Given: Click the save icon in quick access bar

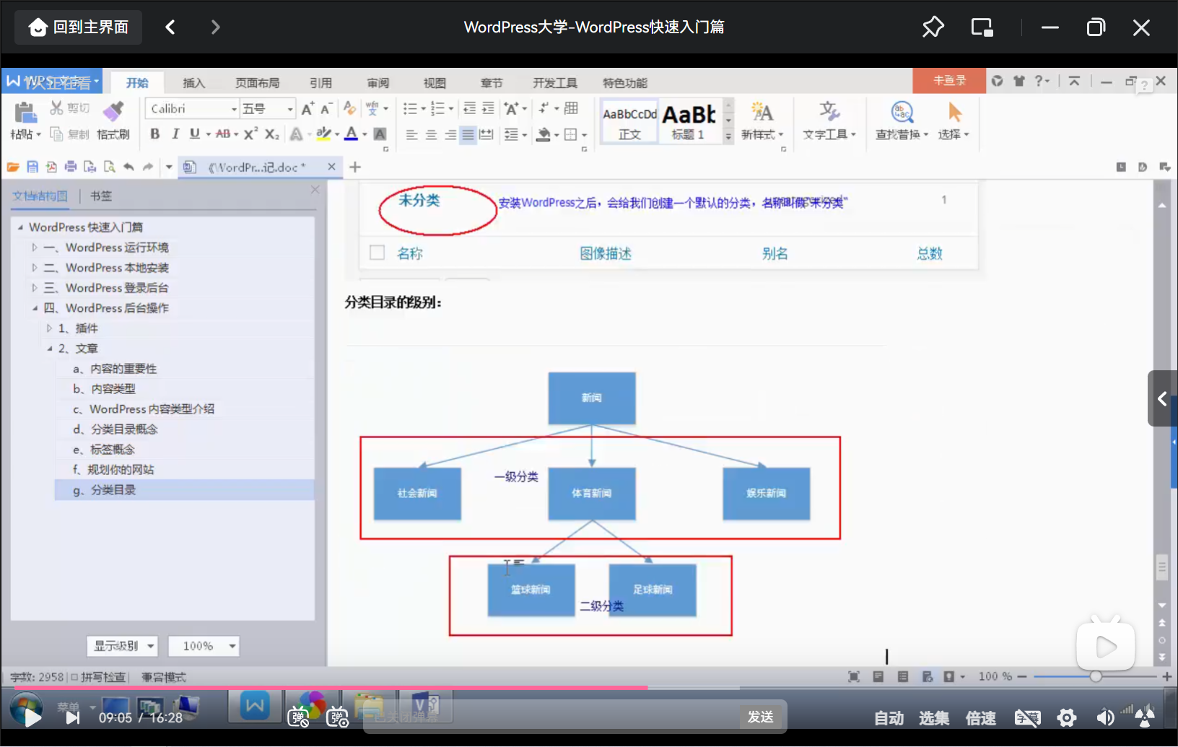Looking at the screenshot, I should pyautogui.click(x=32, y=167).
